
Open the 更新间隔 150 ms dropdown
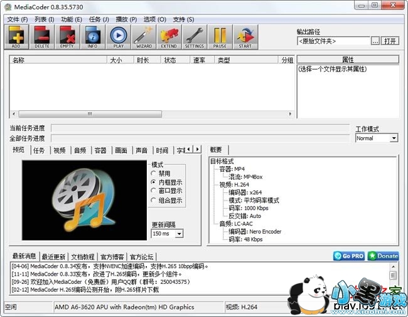point(167,234)
